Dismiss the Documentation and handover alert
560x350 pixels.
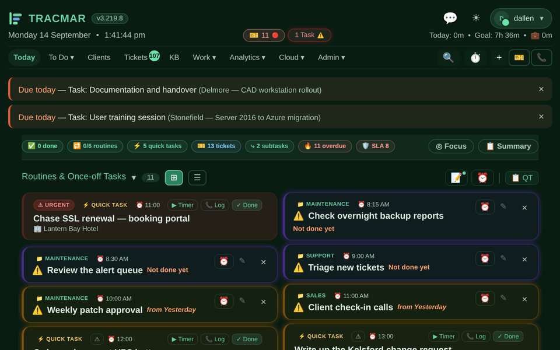coord(541,89)
